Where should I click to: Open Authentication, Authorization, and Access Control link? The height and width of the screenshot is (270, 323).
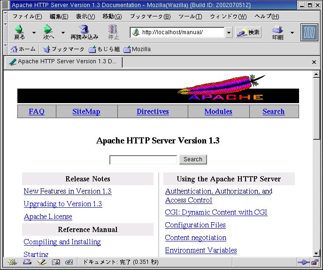click(x=219, y=195)
